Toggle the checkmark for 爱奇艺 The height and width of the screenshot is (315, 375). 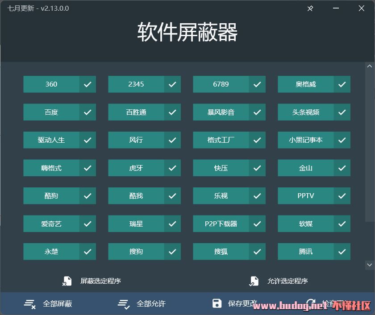[87, 224]
